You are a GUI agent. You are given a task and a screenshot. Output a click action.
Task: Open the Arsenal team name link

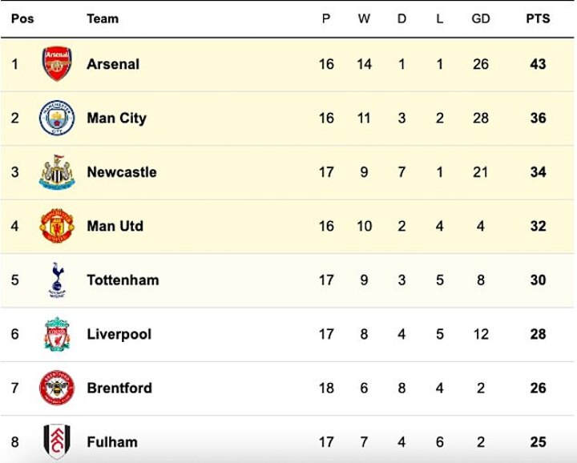point(113,64)
